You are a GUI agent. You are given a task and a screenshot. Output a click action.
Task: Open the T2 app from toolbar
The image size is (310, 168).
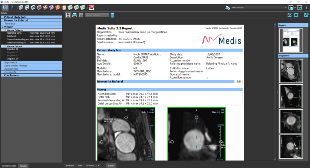click(82, 7)
